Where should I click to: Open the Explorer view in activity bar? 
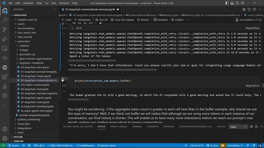pos(5,11)
